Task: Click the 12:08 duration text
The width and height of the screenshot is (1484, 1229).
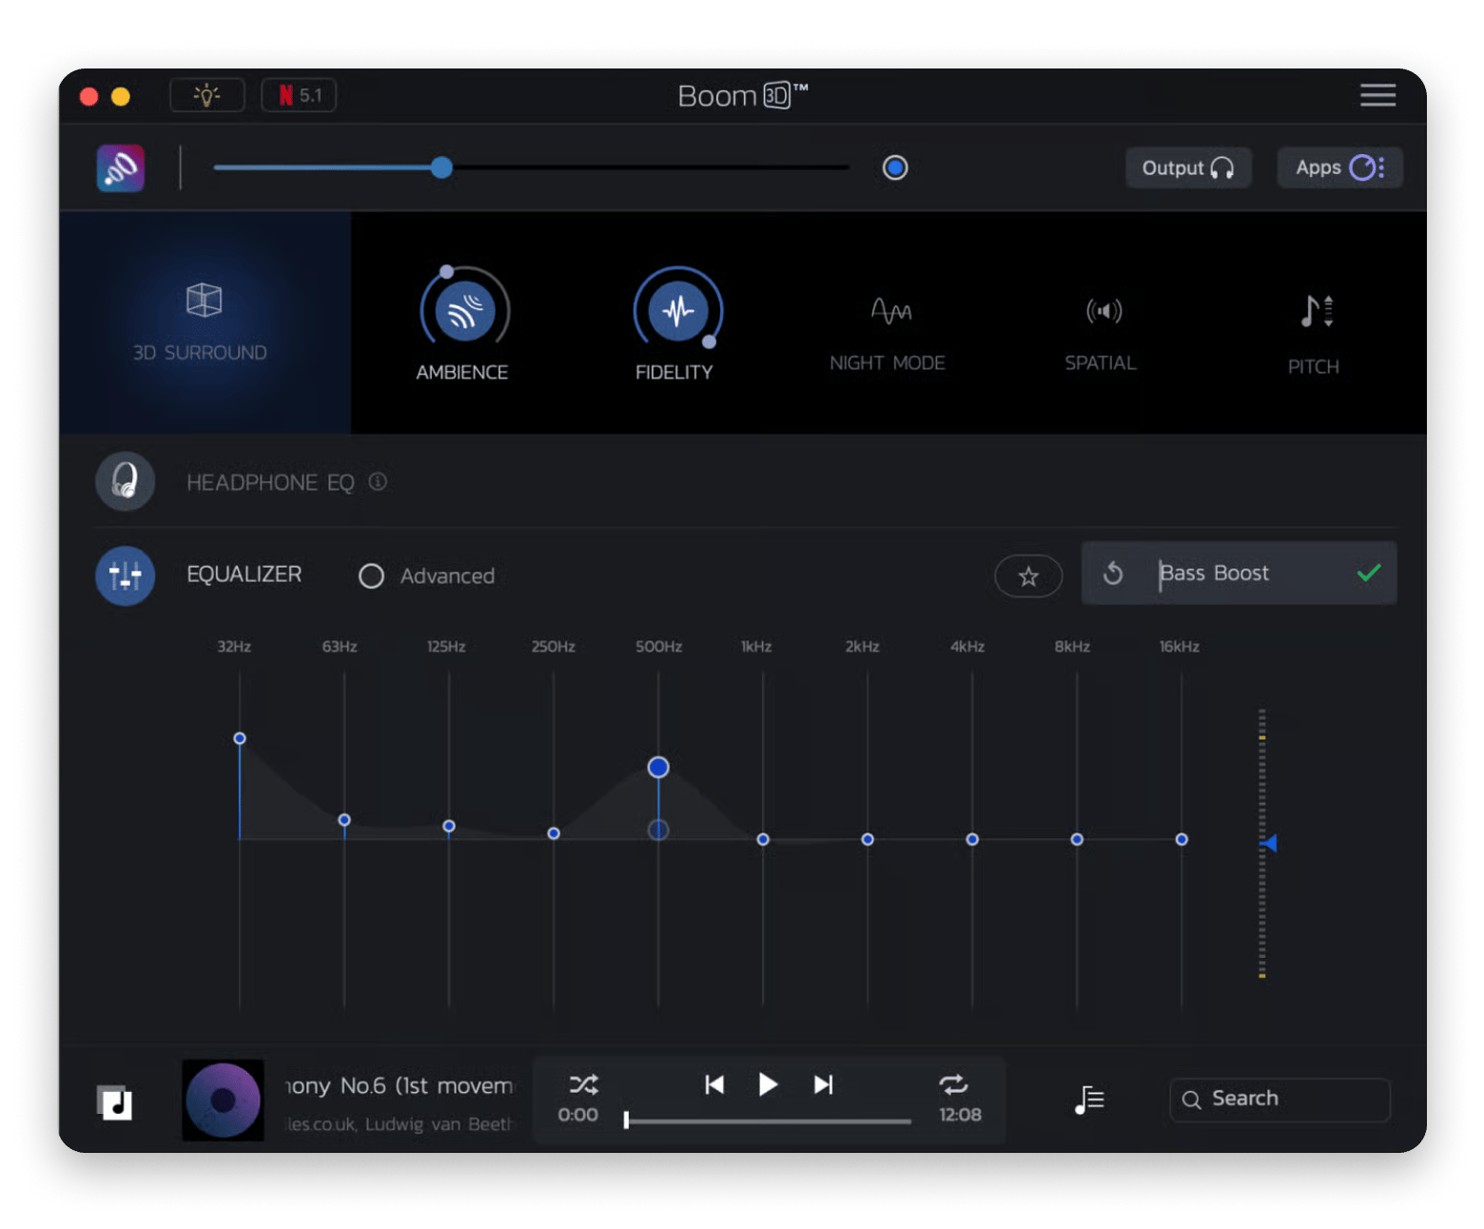Action: coord(960,1115)
